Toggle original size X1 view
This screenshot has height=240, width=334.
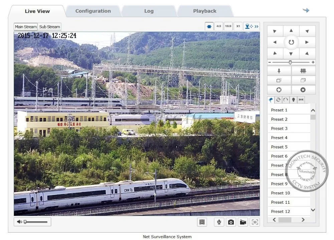[x=238, y=26]
